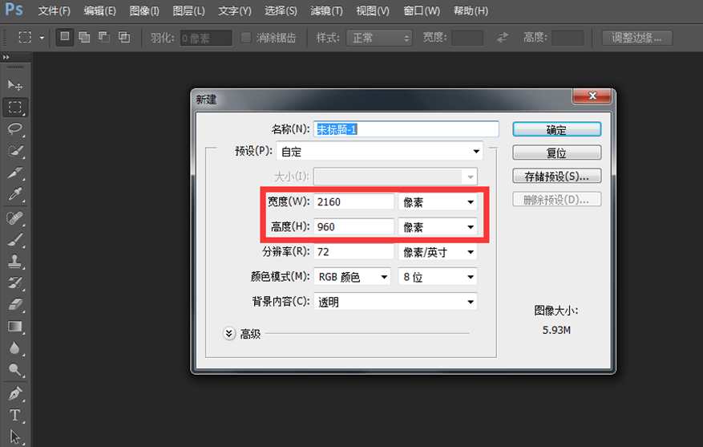The image size is (703, 447).
Task: Select the Horizontal Type tool
Action: (14, 415)
